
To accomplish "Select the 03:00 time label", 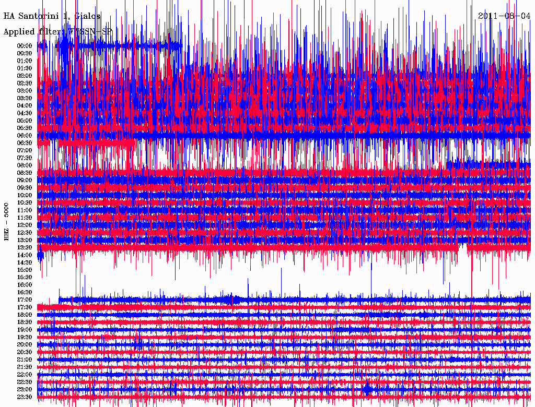I will click(25, 91).
